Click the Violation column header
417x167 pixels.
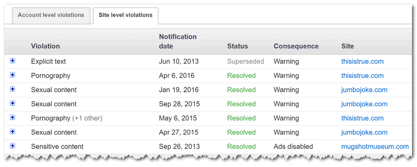coord(45,46)
